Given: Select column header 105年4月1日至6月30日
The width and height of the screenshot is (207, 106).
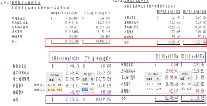Looking at the screenshot, I should click(x=195, y=11).
